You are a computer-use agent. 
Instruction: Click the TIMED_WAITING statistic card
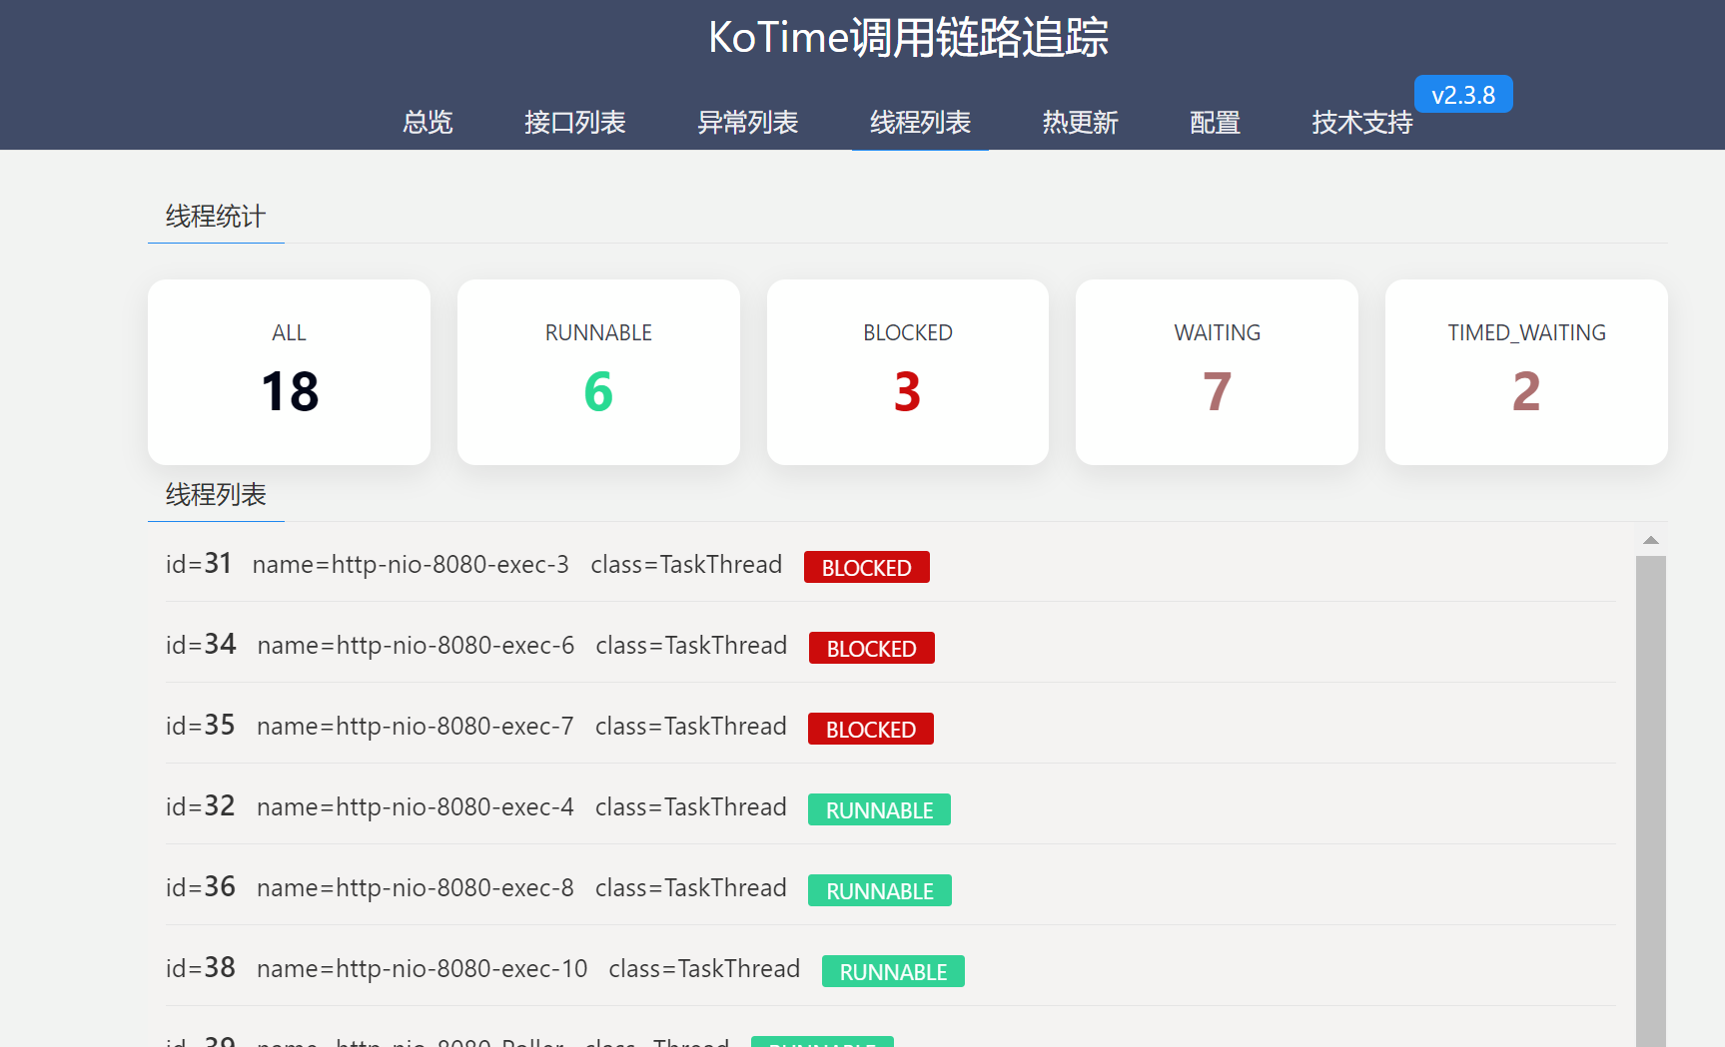(1525, 371)
